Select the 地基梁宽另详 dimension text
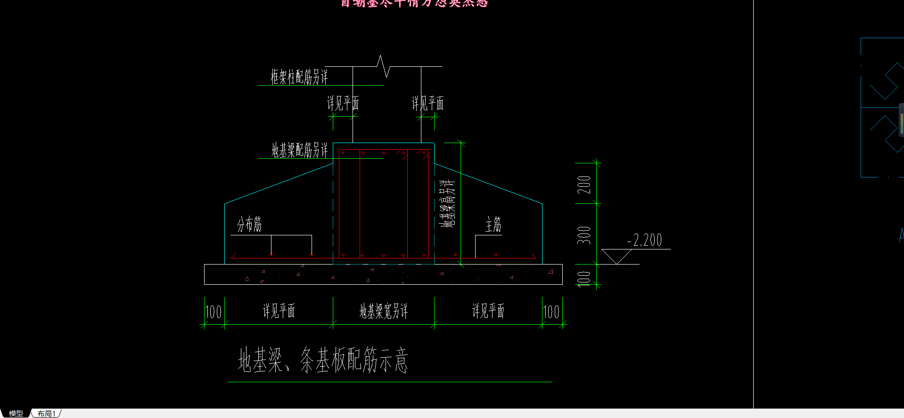This screenshot has width=904, height=418. (384, 311)
